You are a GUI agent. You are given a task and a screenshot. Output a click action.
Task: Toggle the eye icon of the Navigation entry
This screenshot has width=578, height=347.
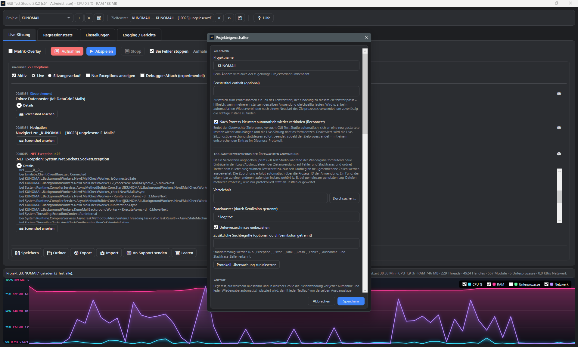559,128
